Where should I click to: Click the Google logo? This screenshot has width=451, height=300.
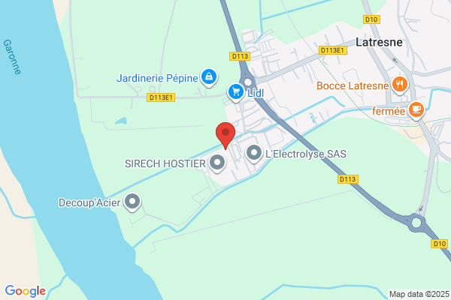26,291
